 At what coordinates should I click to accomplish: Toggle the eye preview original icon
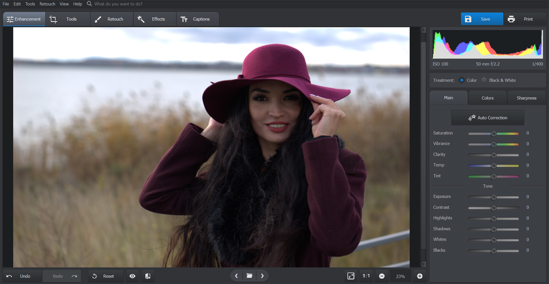(x=132, y=276)
